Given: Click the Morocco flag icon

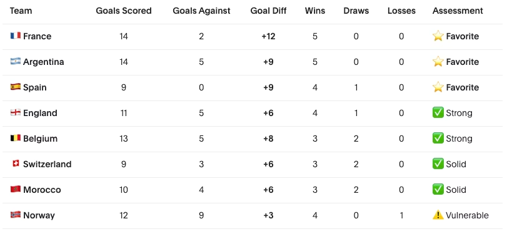Looking at the screenshot, I should tap(16, 189).
